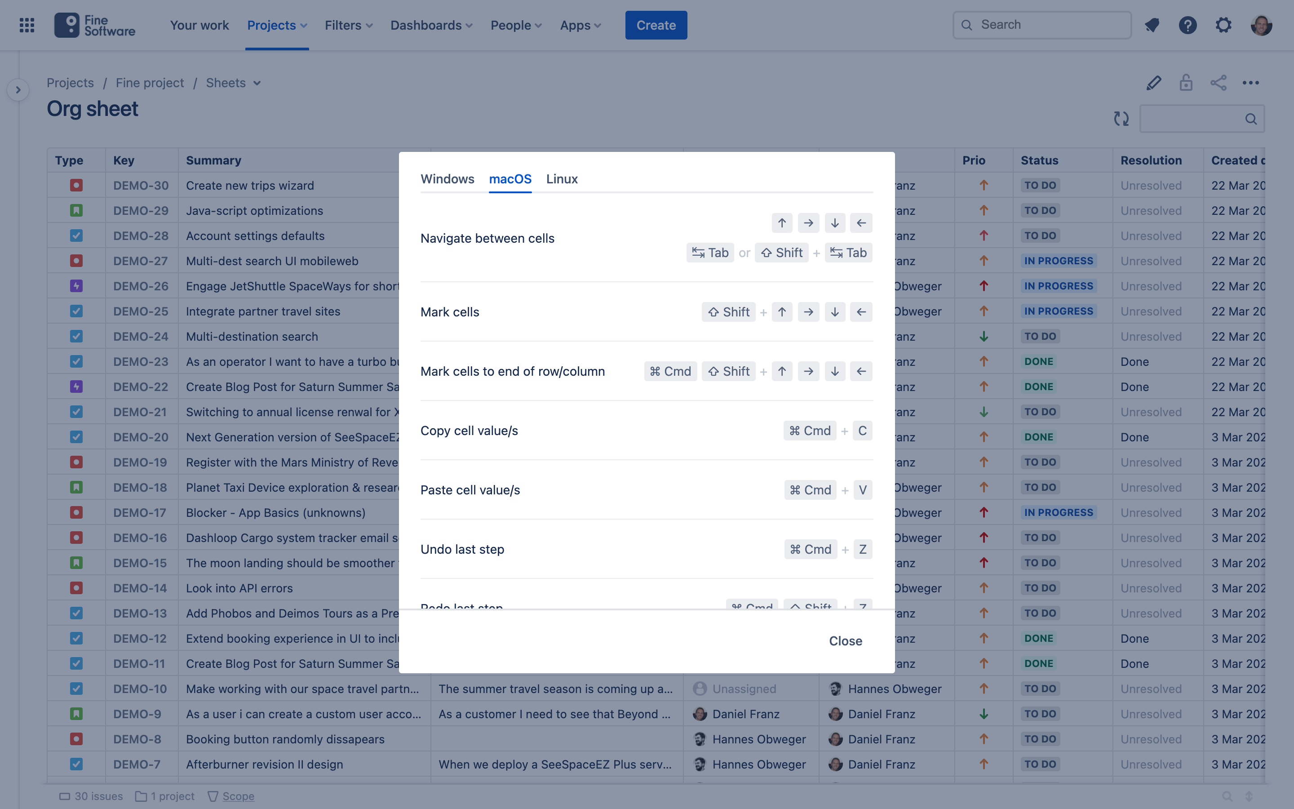
Task: Open the notifications icon in header
Action: (1152, 25)
